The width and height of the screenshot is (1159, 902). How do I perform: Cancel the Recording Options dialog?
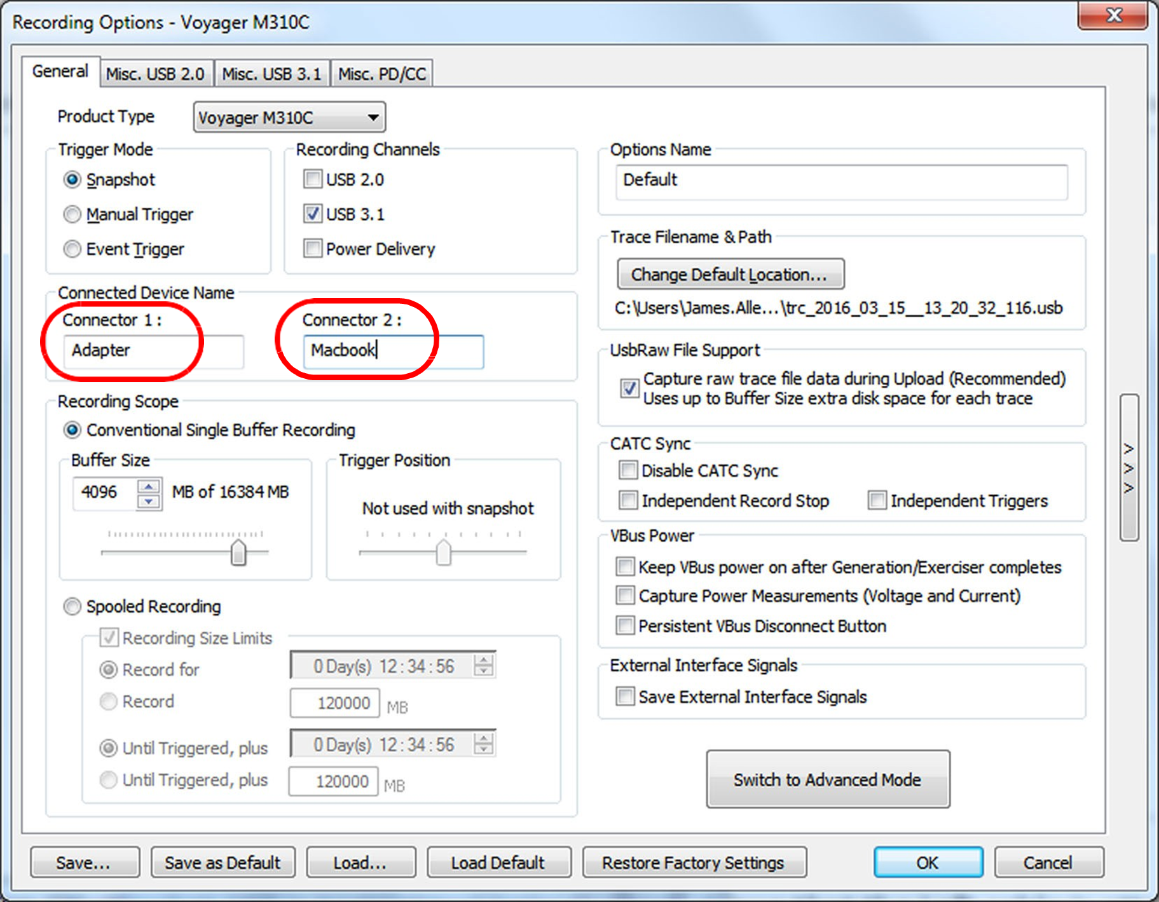(1049, 863)
